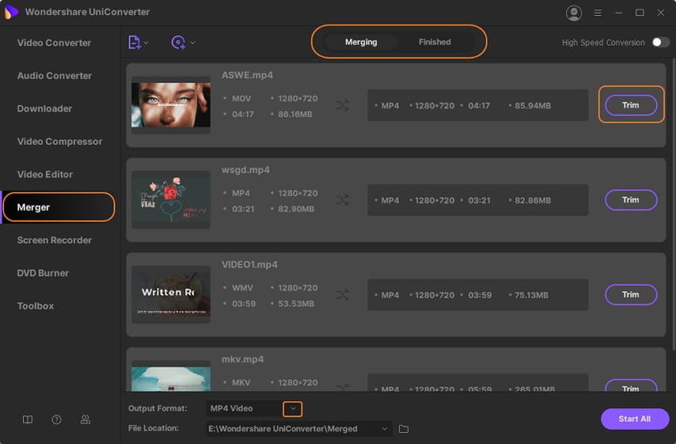Click wsgd.mp4 flower thumbnail
The width and height of the screenshot is (676, 444).
pyautogui.click(x=171, y=199)
